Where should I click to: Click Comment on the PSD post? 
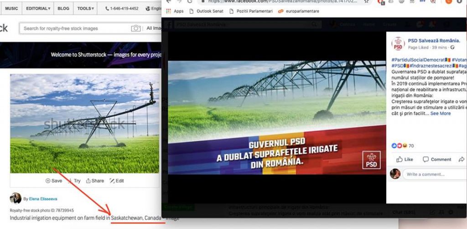click(x=437, y=159)
